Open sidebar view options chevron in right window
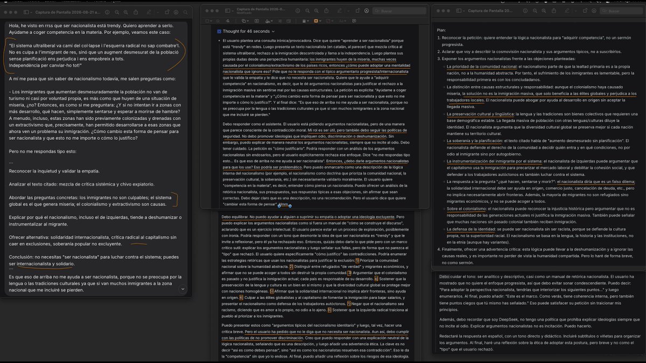Screen dimensions: 646x363 click(x=464, y=11)
